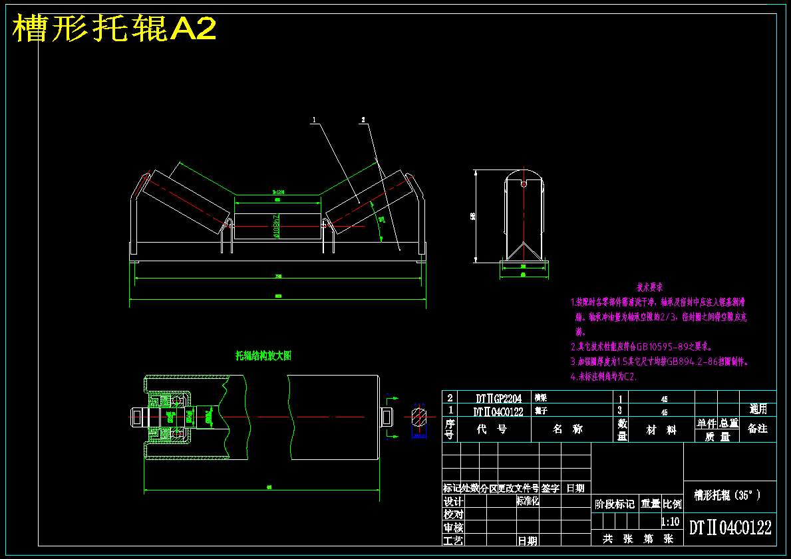Click balloon callout number '2' above assembly view
The width and height of the screenshot is (791, 559).
click(x=363, y=120)
